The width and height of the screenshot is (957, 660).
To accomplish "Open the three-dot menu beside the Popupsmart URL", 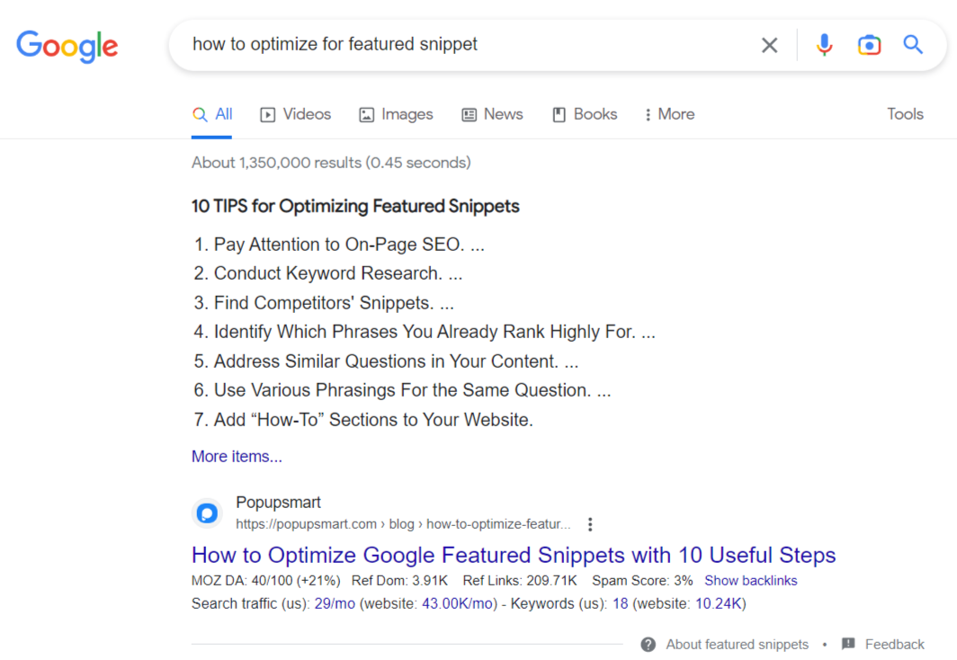I will (589, 523).
